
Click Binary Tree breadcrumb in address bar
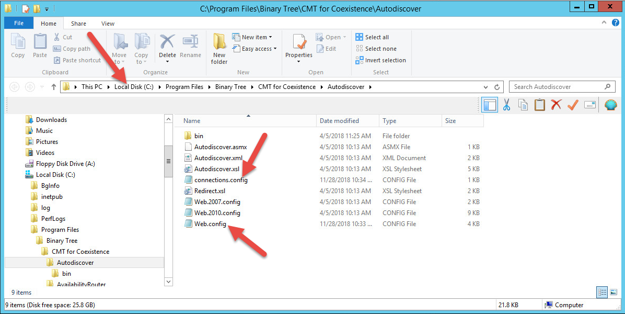pos(231,86)
